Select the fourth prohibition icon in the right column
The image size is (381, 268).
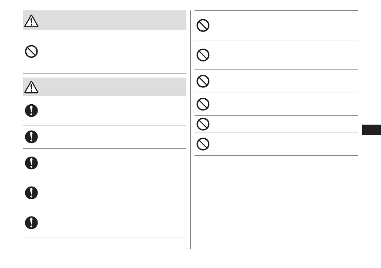[x=203, y=104]
